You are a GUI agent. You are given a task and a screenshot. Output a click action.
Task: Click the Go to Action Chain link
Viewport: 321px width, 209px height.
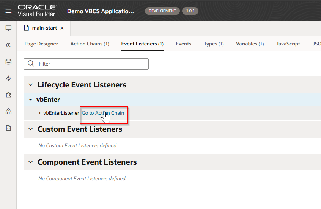[x=103, y=113]
